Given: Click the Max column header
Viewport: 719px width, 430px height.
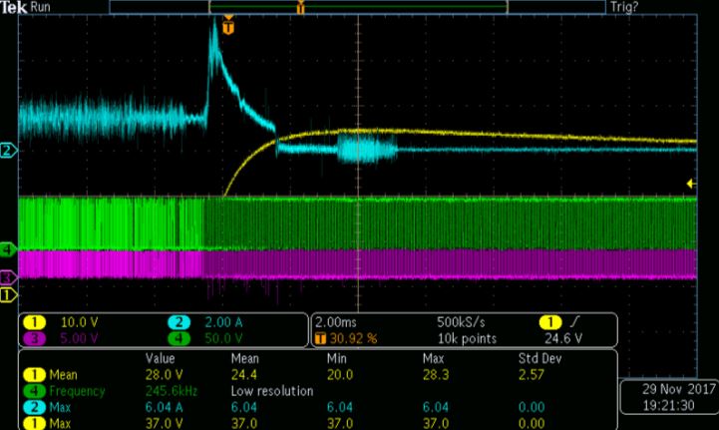Looking at the screenshot, I should tap(434, 358).
